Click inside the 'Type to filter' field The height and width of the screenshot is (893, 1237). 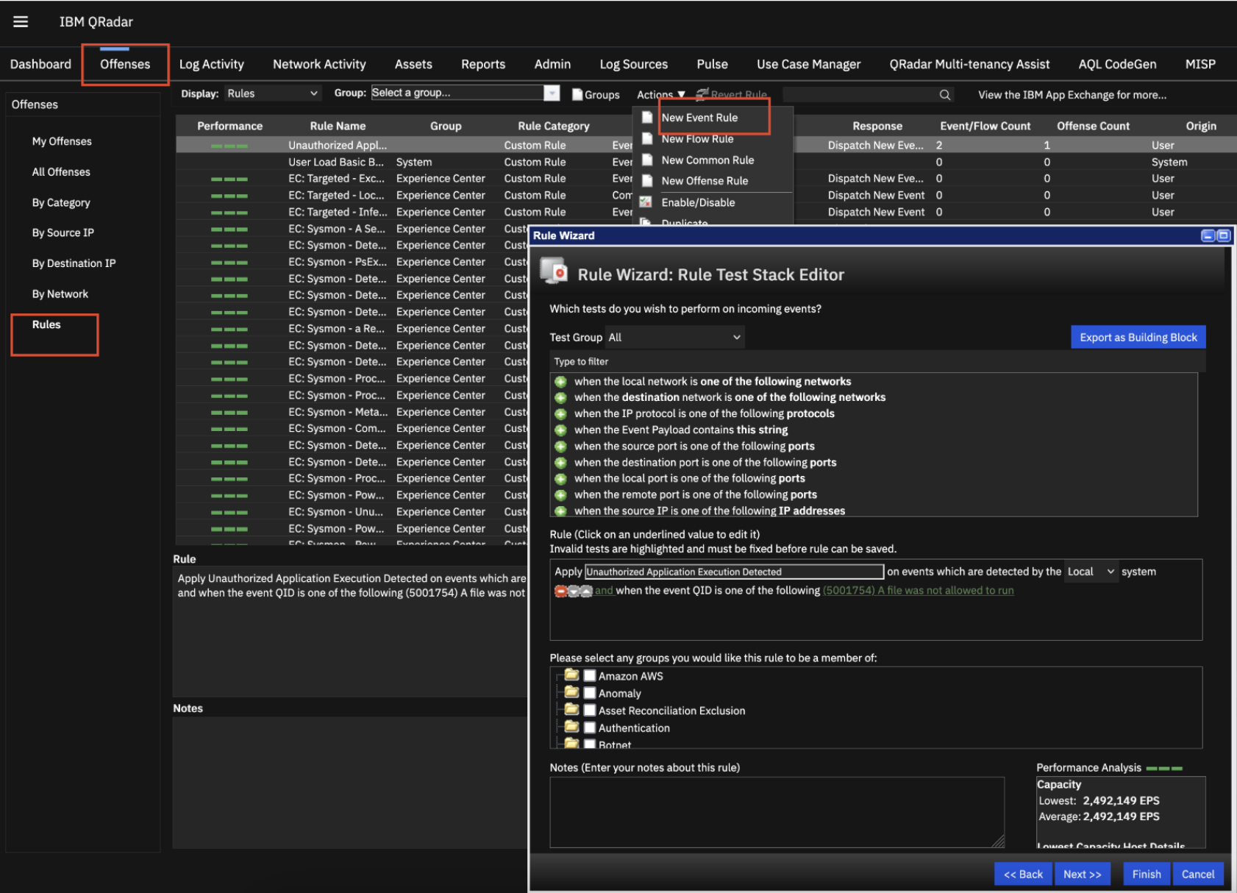coord(735,361)
